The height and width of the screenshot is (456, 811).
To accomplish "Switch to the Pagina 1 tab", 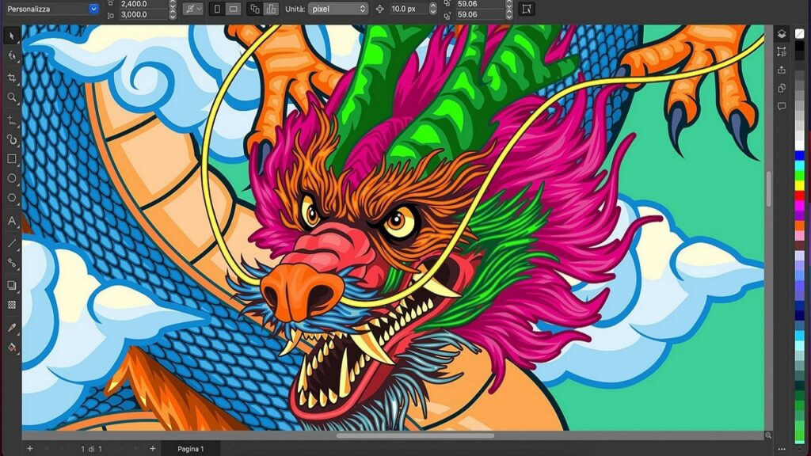I will point(190,447).
